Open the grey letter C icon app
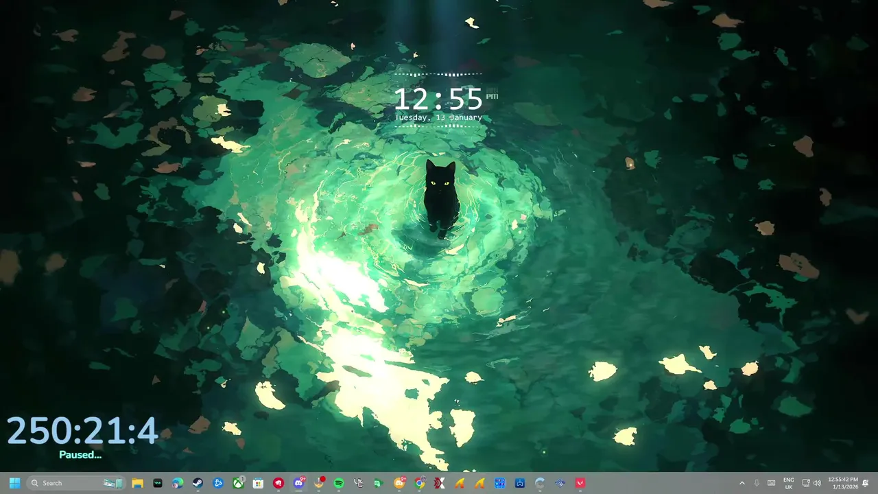 pos(540,483)
